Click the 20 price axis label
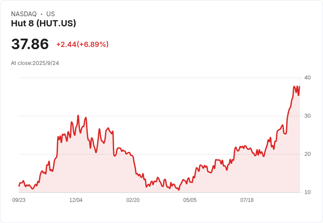This screenshot has width=323, height=223. pos(307,154)
